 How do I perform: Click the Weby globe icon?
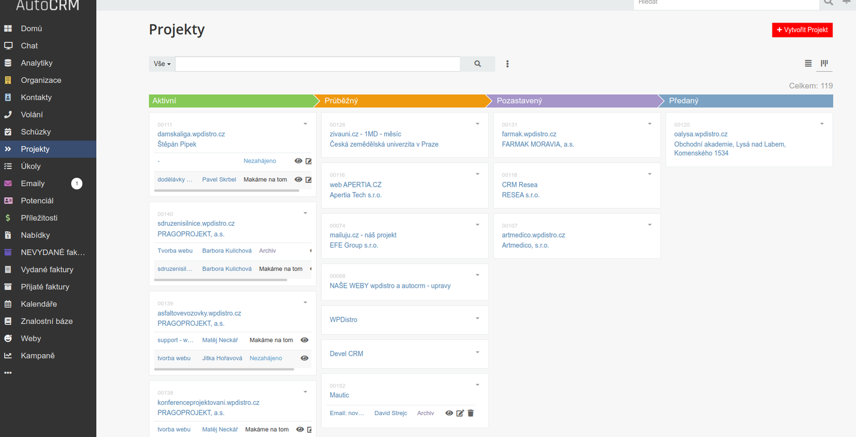pyautogui.click(x=8, y=338)
